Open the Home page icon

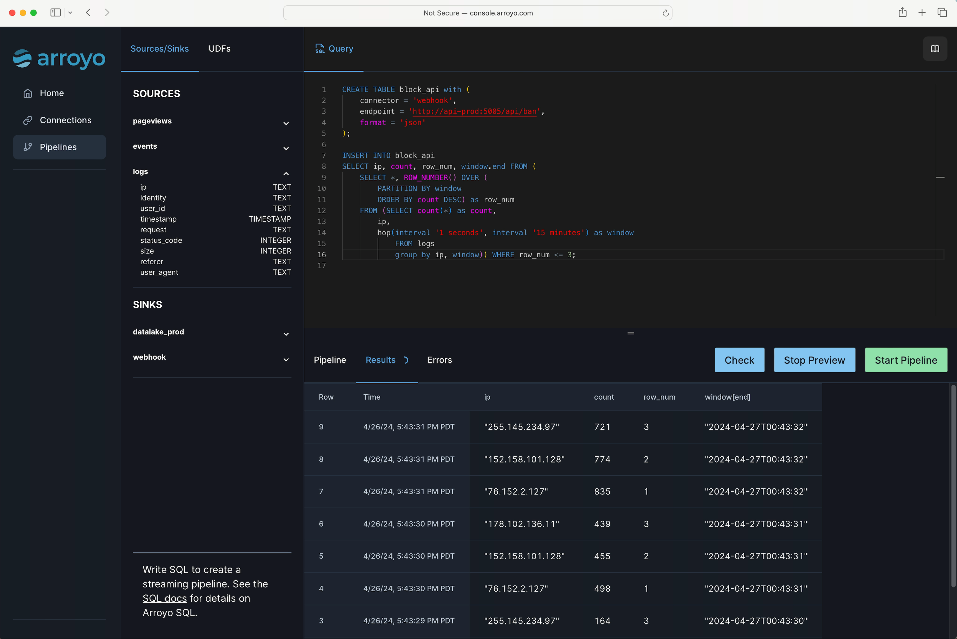pos(28,93)
